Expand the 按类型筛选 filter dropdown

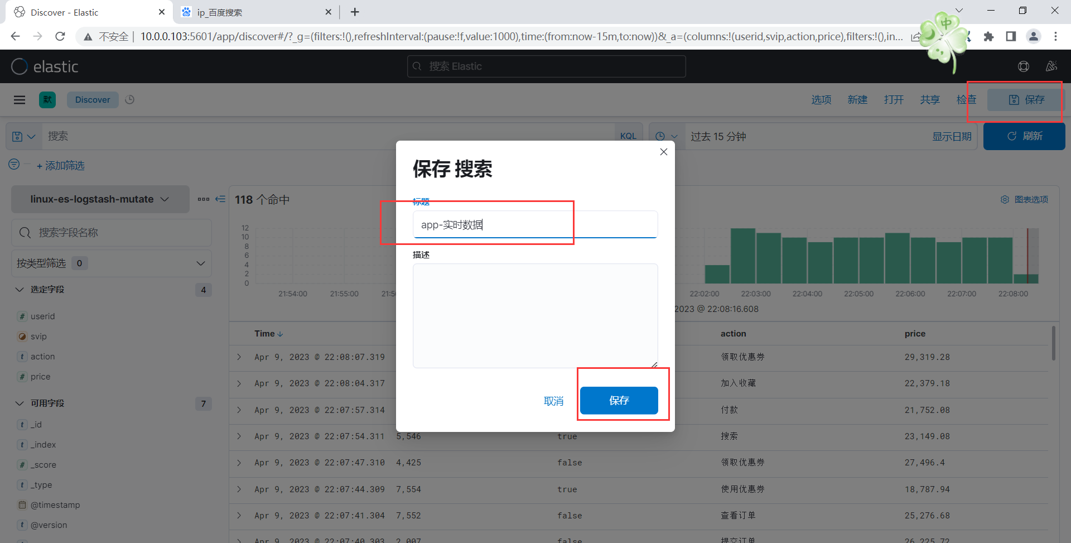tap(112, 263)
